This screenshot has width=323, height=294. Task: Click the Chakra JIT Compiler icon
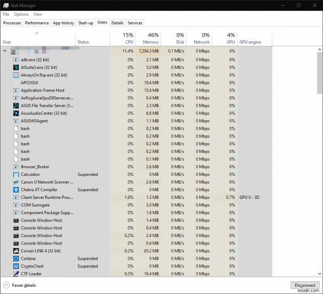tap(16, 190)
